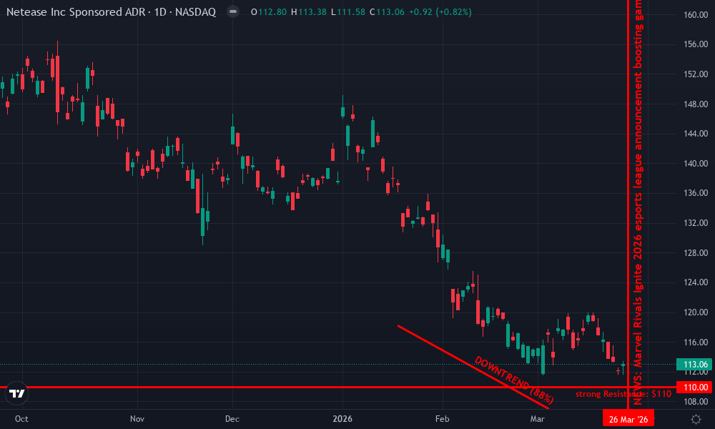Select the NASDAQ exchange label
Screen dimensions: 715x429
click(x=197, y=11)
